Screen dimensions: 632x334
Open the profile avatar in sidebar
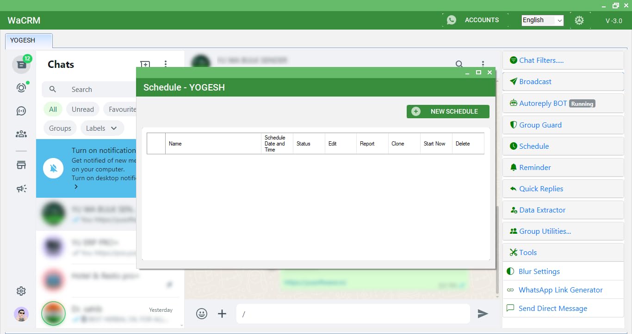pyautogui.click(x=21, y=315)
